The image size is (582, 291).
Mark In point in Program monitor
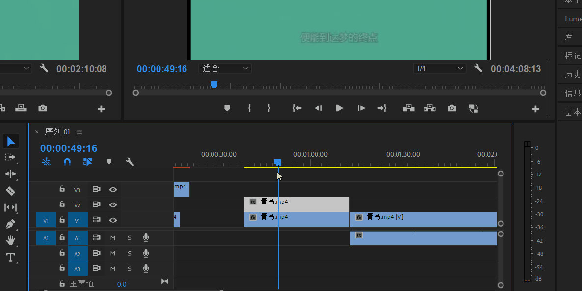tap(249, 108)
